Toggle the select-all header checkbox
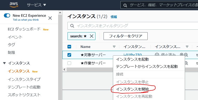 pos(69,47)
